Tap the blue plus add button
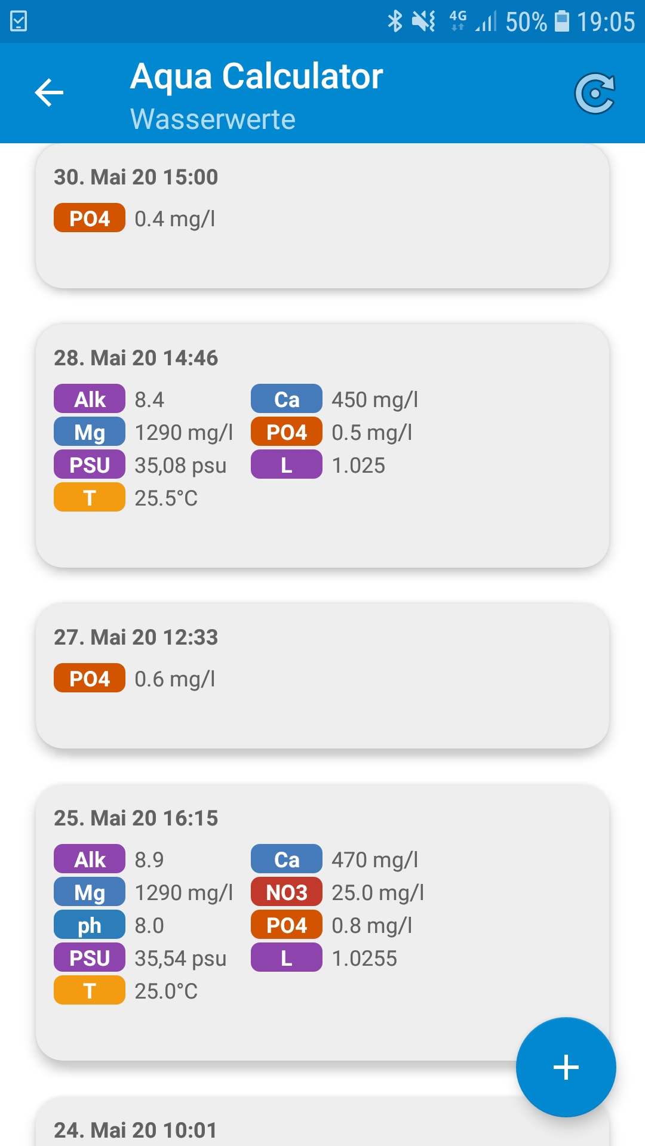 click(566, 1067)
